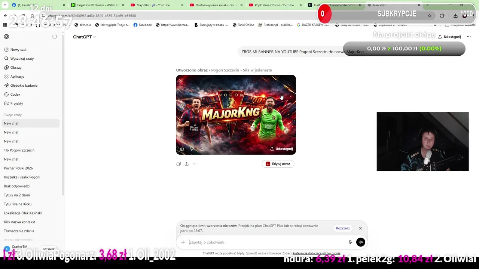Open the three-dot chat options menu
The width and height of the screenshot is (479, 269).
(x=469, y=37)
